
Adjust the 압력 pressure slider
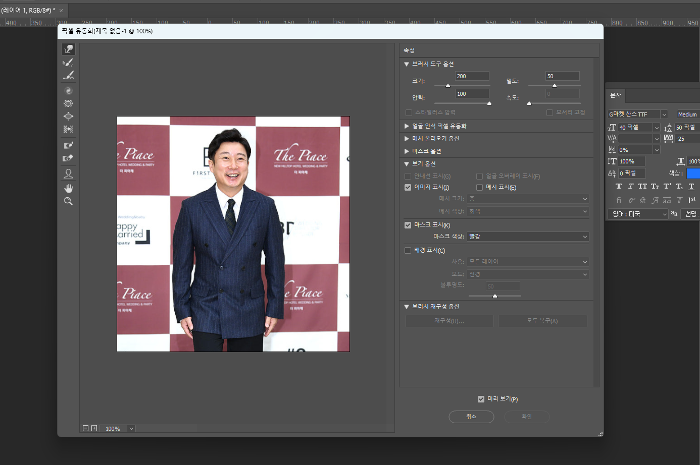coord(489,103)
